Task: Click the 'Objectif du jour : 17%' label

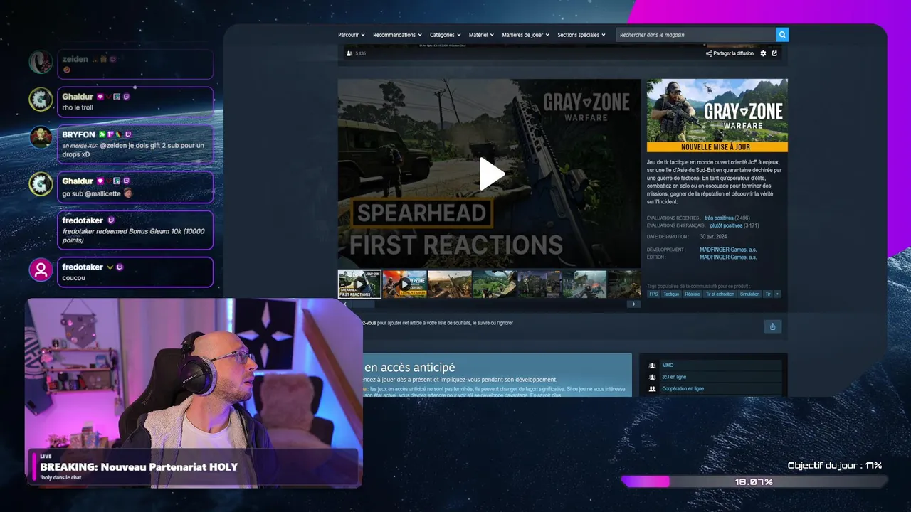Action: point(835,466)
